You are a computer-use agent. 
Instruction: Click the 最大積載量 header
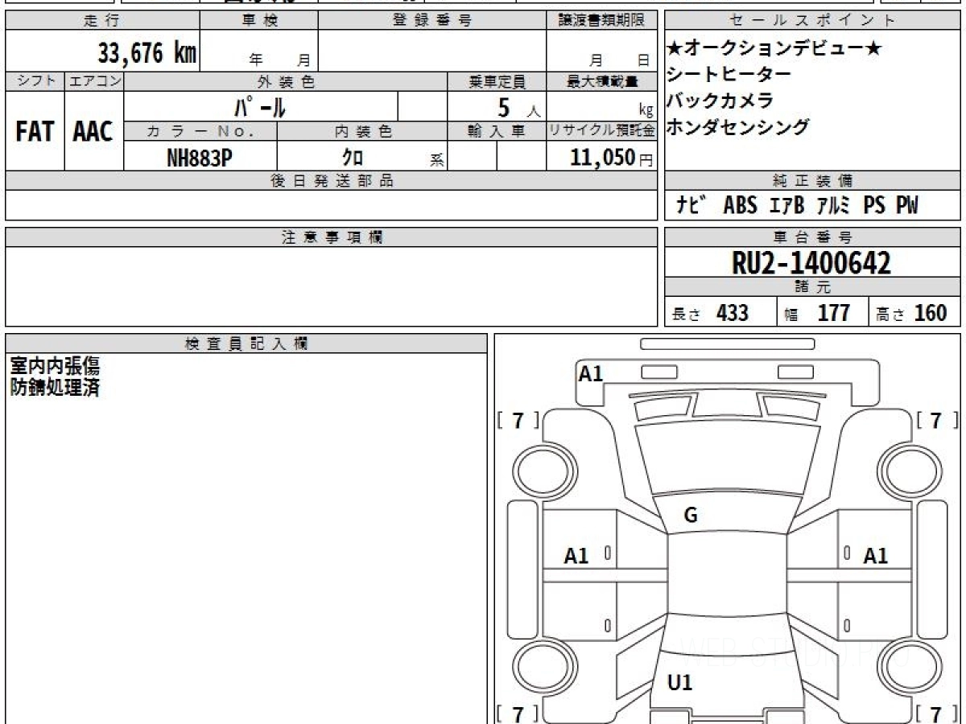click(x=602, y=81)
